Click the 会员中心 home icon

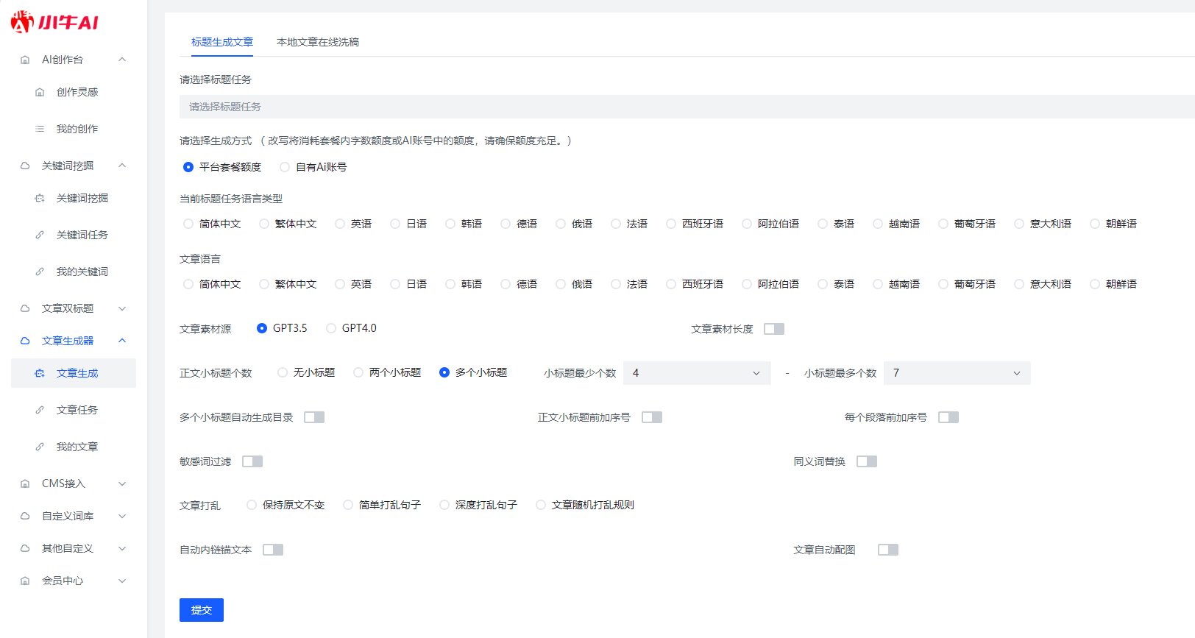pos(25,581)
